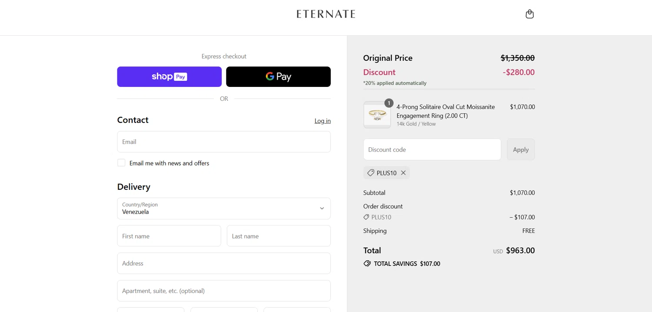The image size is (652, 312).
Task: Click the crossed-out price $1,350.00
Action: coord(518,58)
